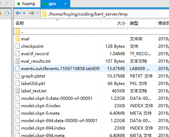Click the TF_RECO... type cell
Screen dimensions: 169x137
[x=140, y=54]
